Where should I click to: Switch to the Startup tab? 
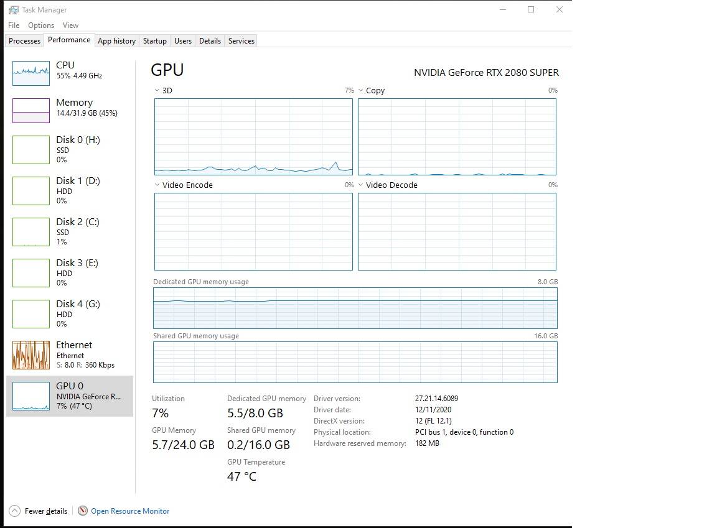154,41
